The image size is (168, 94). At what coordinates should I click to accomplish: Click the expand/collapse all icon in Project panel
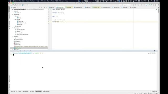coord(42,7)
